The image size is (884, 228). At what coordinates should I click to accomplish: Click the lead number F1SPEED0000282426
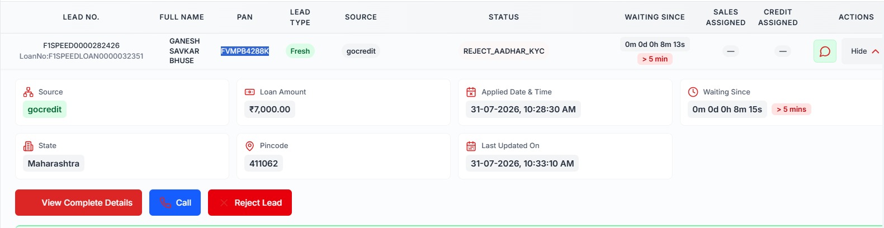pyautogui.click(x=82, y=45)
